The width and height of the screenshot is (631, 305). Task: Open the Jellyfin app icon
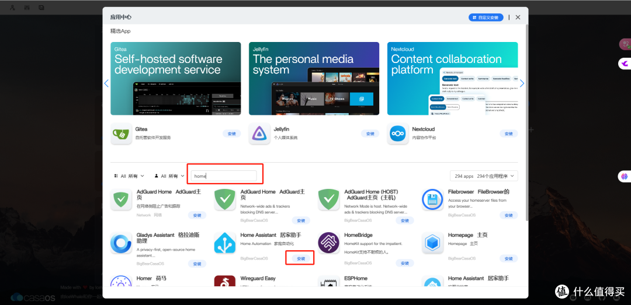tap(259, 134)
